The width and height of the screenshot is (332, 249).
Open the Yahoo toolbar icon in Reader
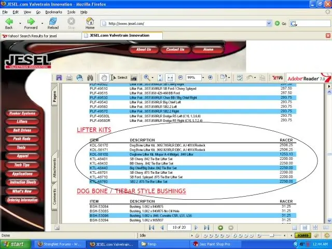278,78
